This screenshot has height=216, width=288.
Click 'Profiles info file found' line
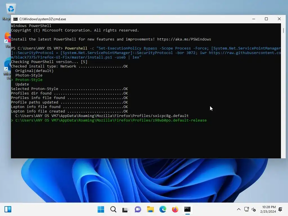click(x=69, y=98)
